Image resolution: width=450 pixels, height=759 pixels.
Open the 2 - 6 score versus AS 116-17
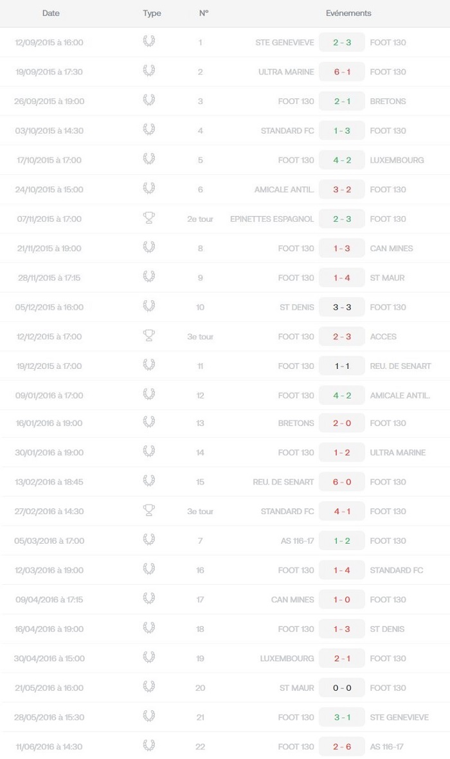(342, 746)
